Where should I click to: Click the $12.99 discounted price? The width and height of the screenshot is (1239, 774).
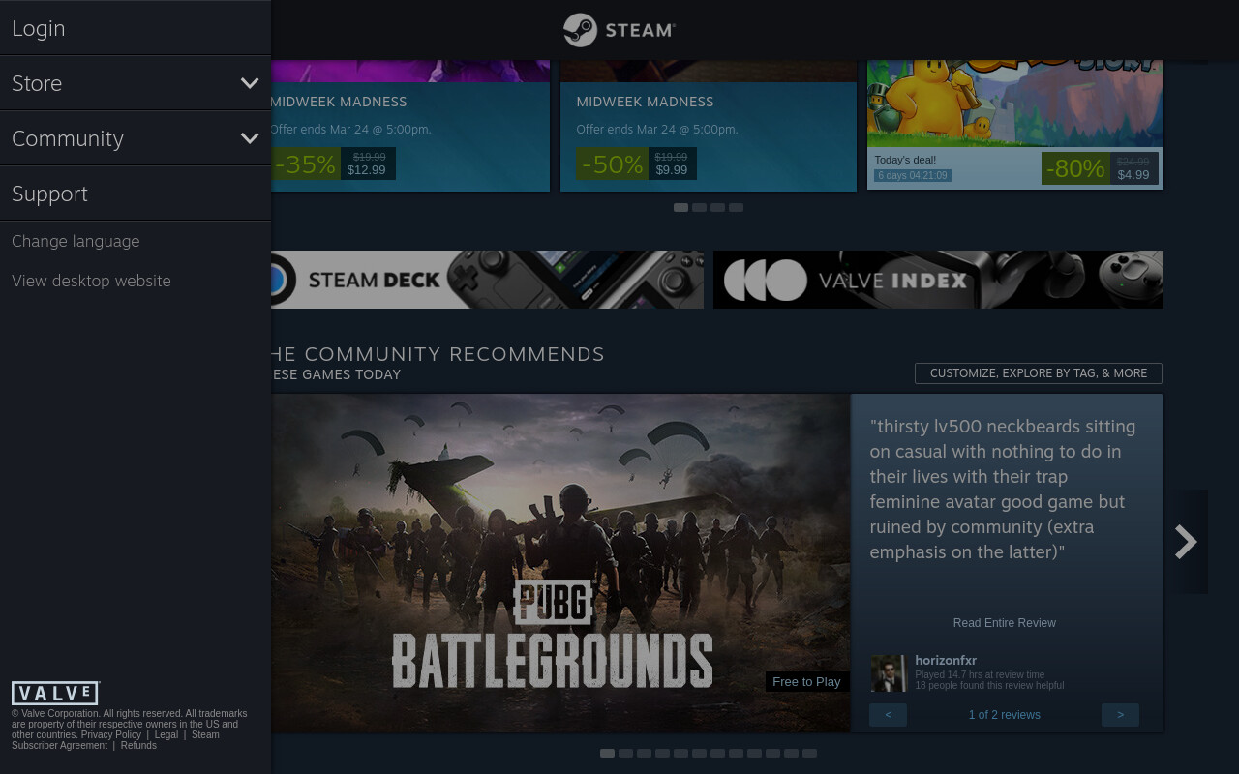pos(367,170)
